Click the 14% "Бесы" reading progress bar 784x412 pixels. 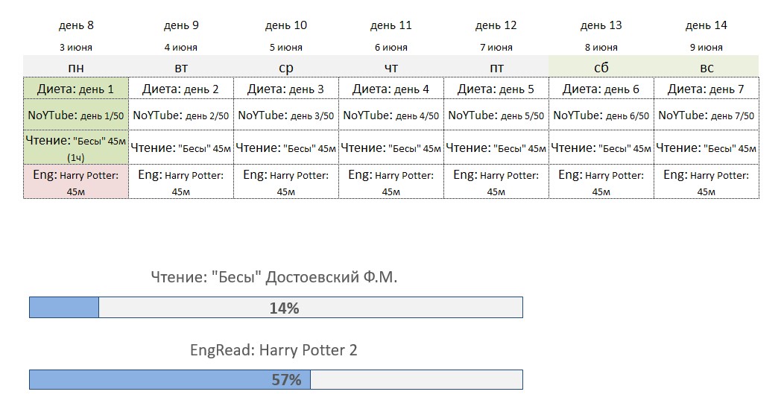coord(276,308)
